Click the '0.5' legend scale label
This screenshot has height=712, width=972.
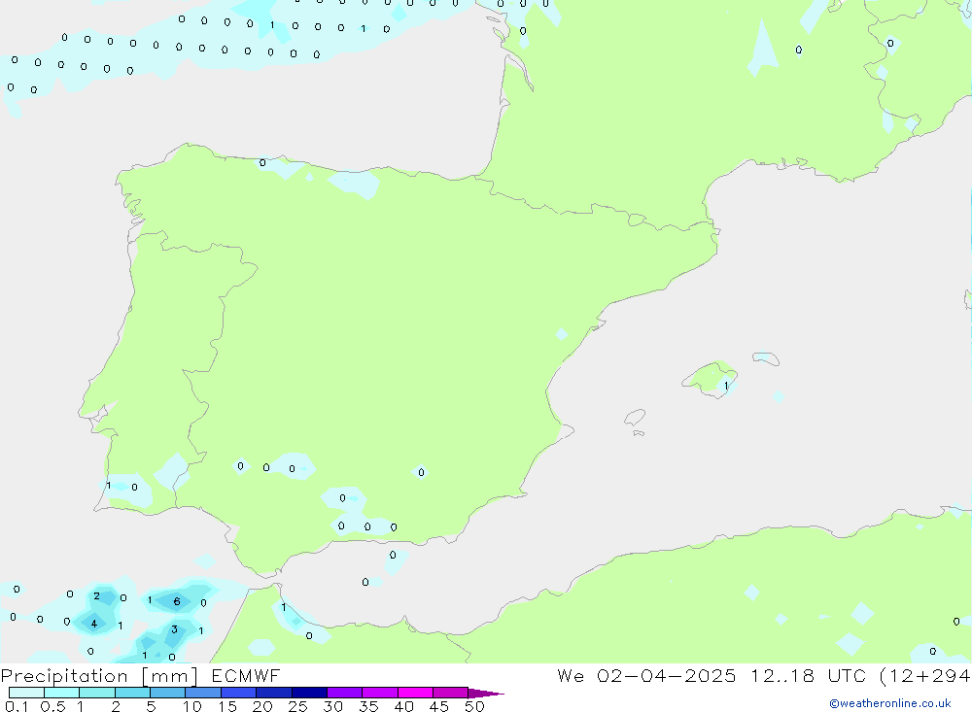click(52, 706)
